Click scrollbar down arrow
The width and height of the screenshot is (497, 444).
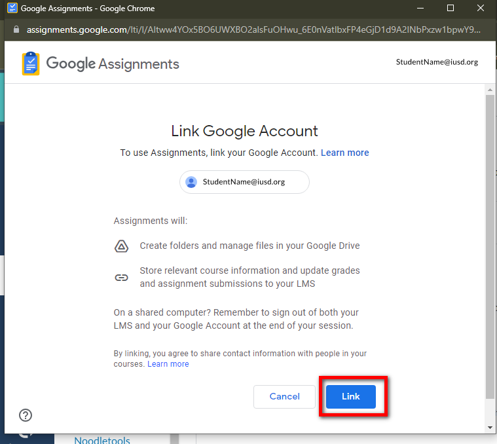[x=490, y=428]
